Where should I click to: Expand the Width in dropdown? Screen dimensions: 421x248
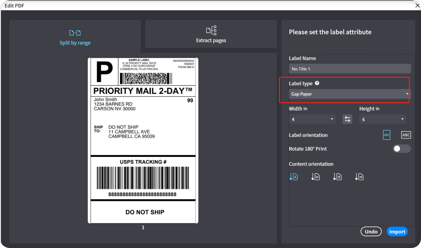click(312, 119)
